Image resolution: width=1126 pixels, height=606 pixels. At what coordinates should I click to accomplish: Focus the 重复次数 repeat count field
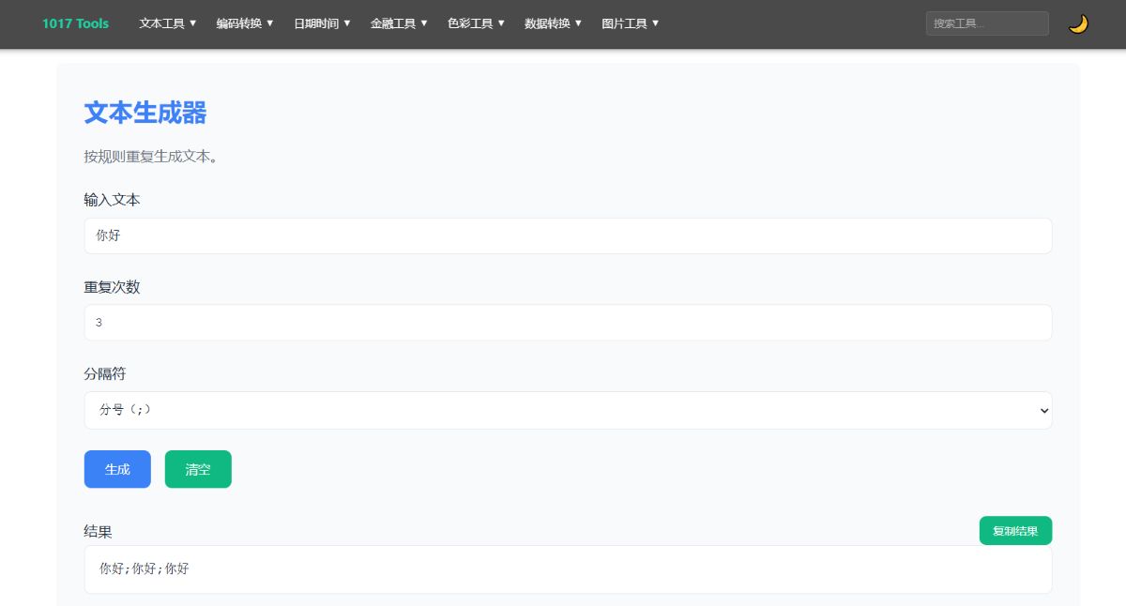pos(567,322)
